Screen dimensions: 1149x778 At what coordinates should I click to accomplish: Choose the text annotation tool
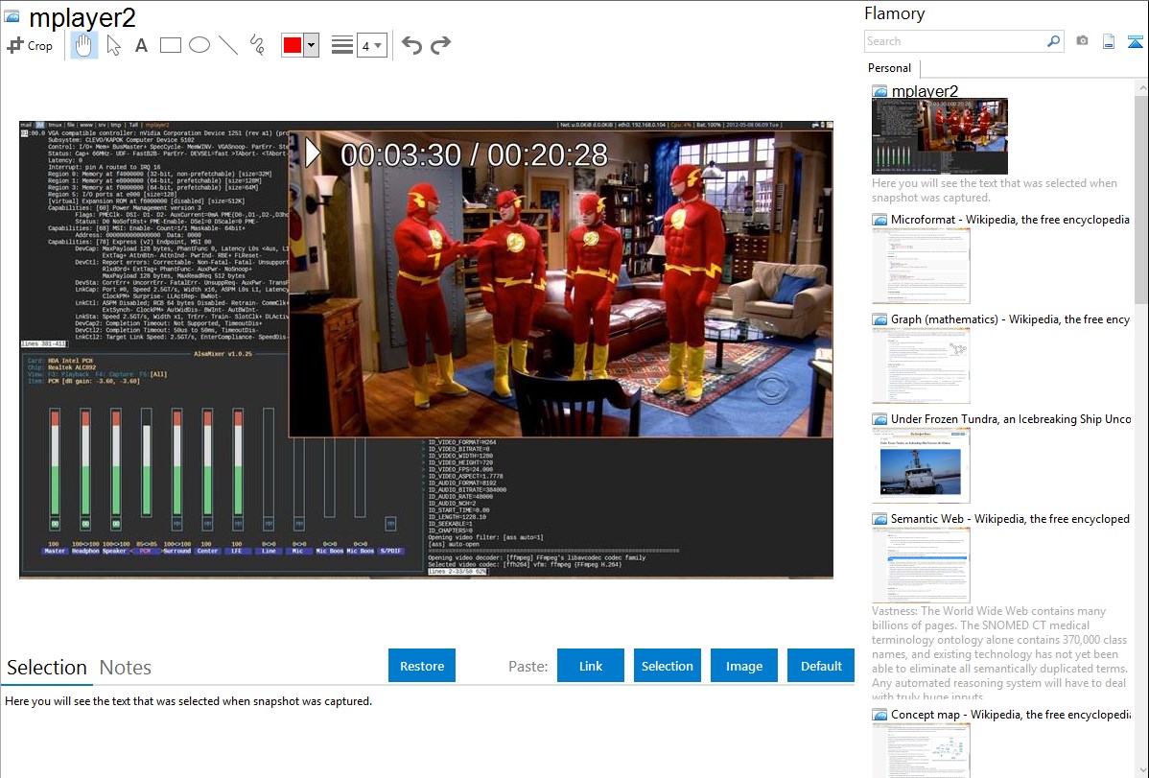point(141,45)
